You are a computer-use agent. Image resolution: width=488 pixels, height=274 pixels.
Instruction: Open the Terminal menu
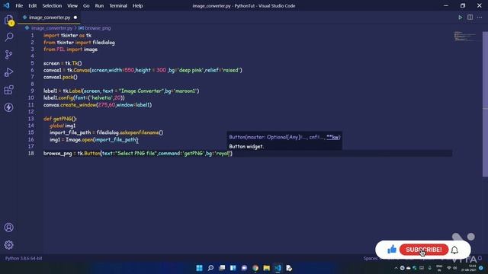point(118,5)
